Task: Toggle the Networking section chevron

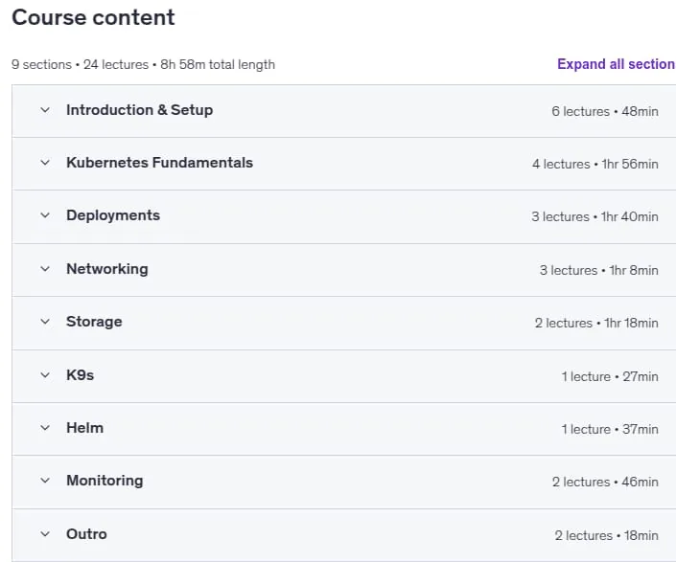Action: 45,269
